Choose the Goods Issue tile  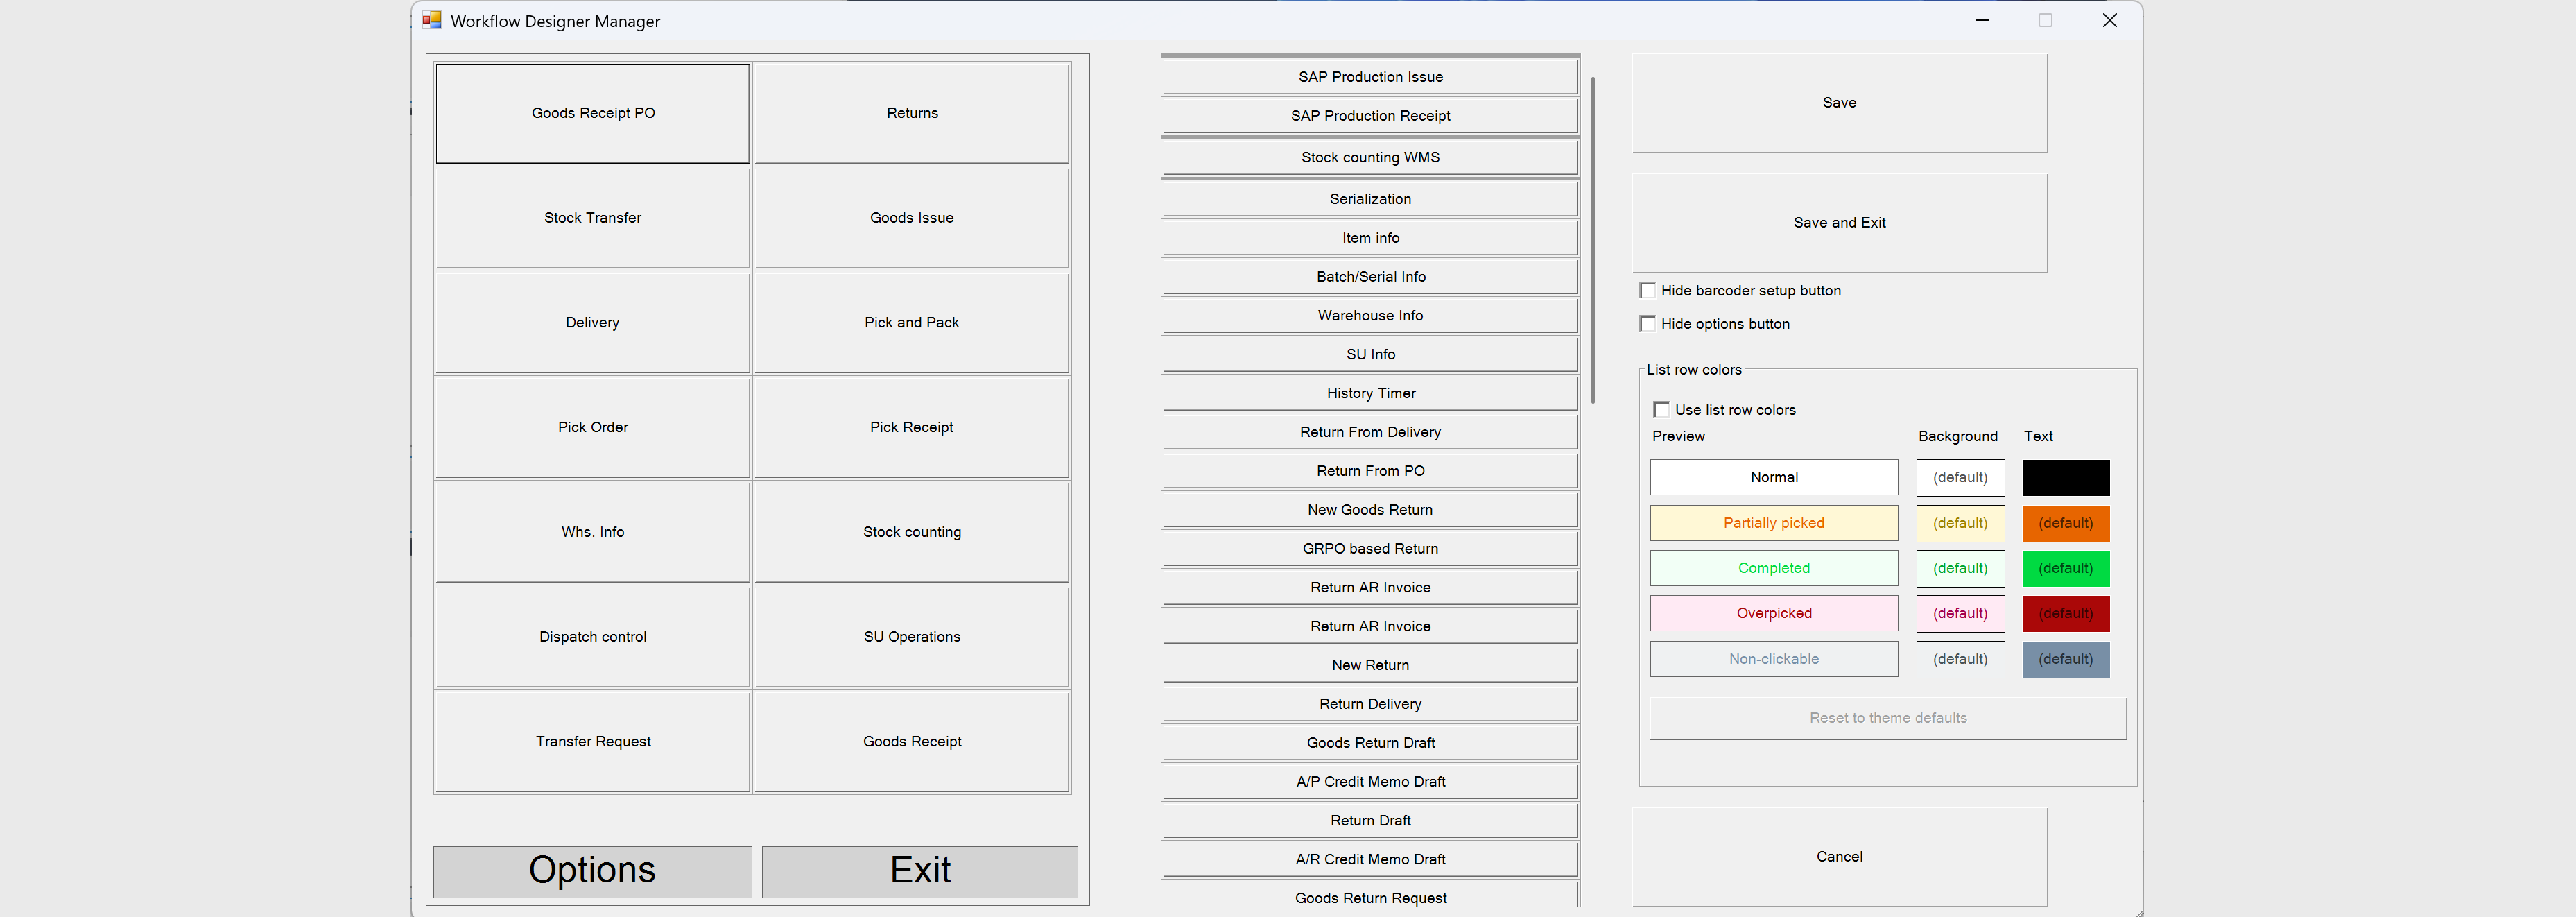912,218
